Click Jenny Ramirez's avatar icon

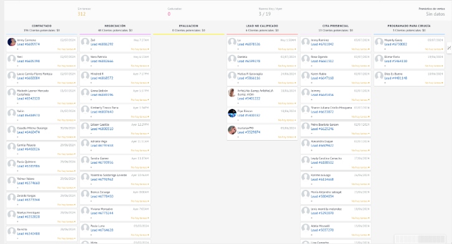(x=306, y=42)
